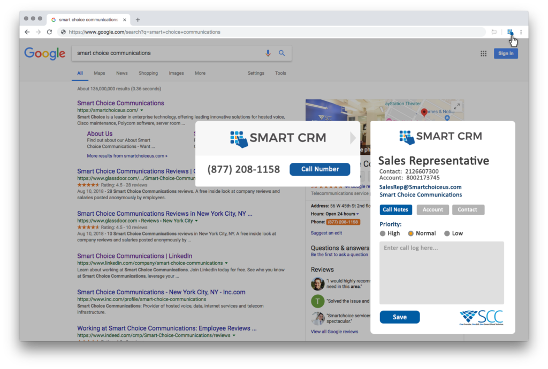Click the red map pin marker

[x=424, y=112]
